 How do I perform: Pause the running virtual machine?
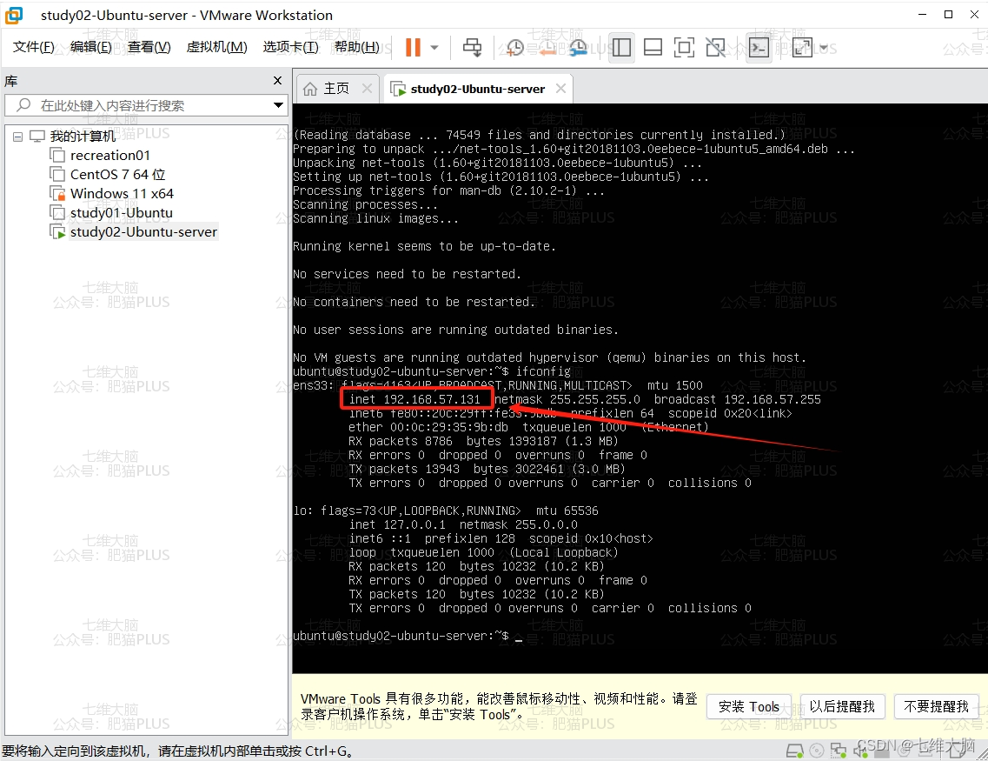(x=413, y=47)
